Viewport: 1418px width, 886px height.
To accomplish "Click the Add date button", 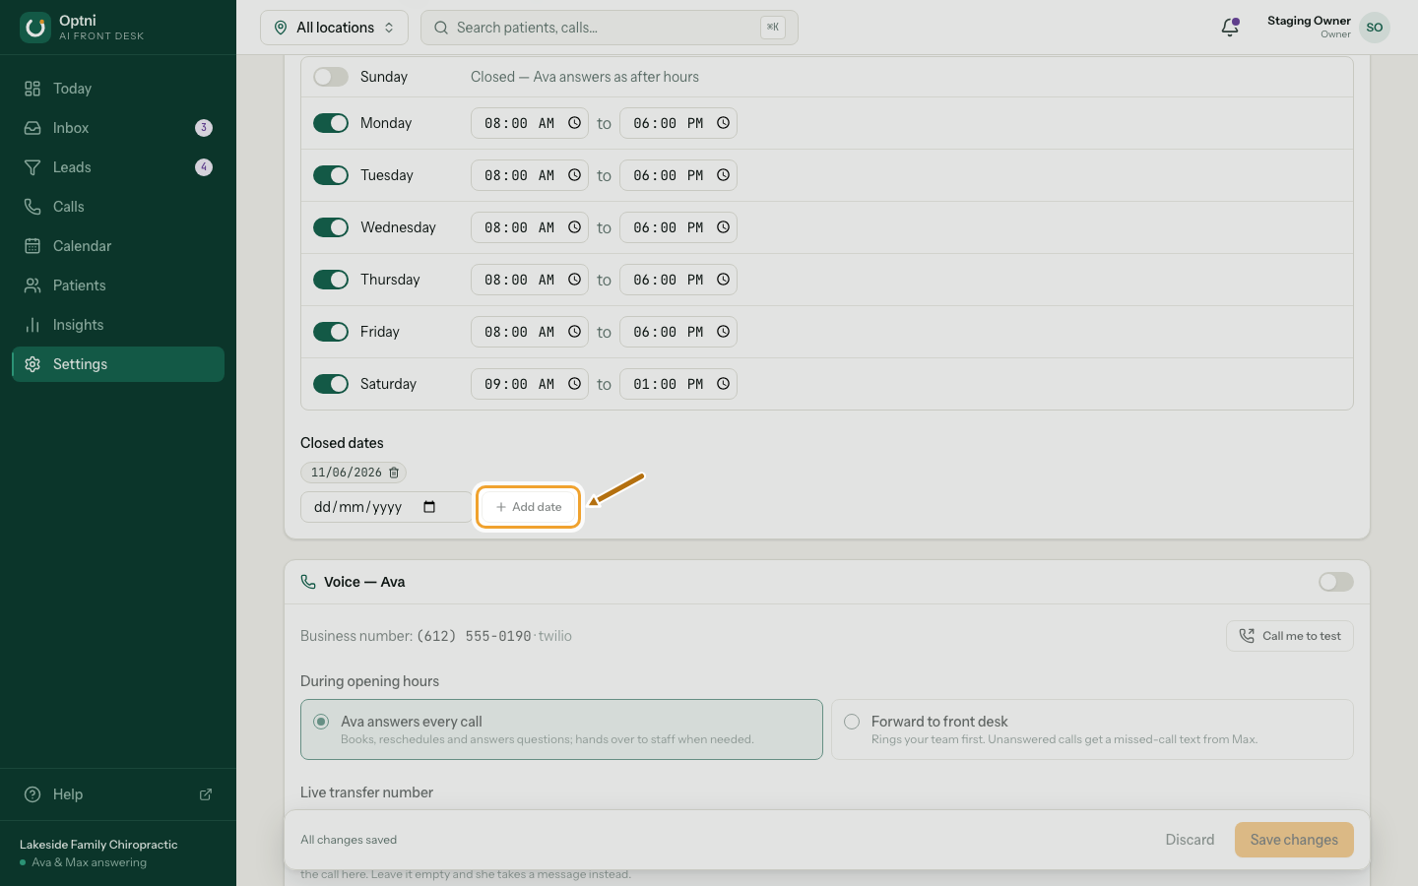I will (529, 507).
